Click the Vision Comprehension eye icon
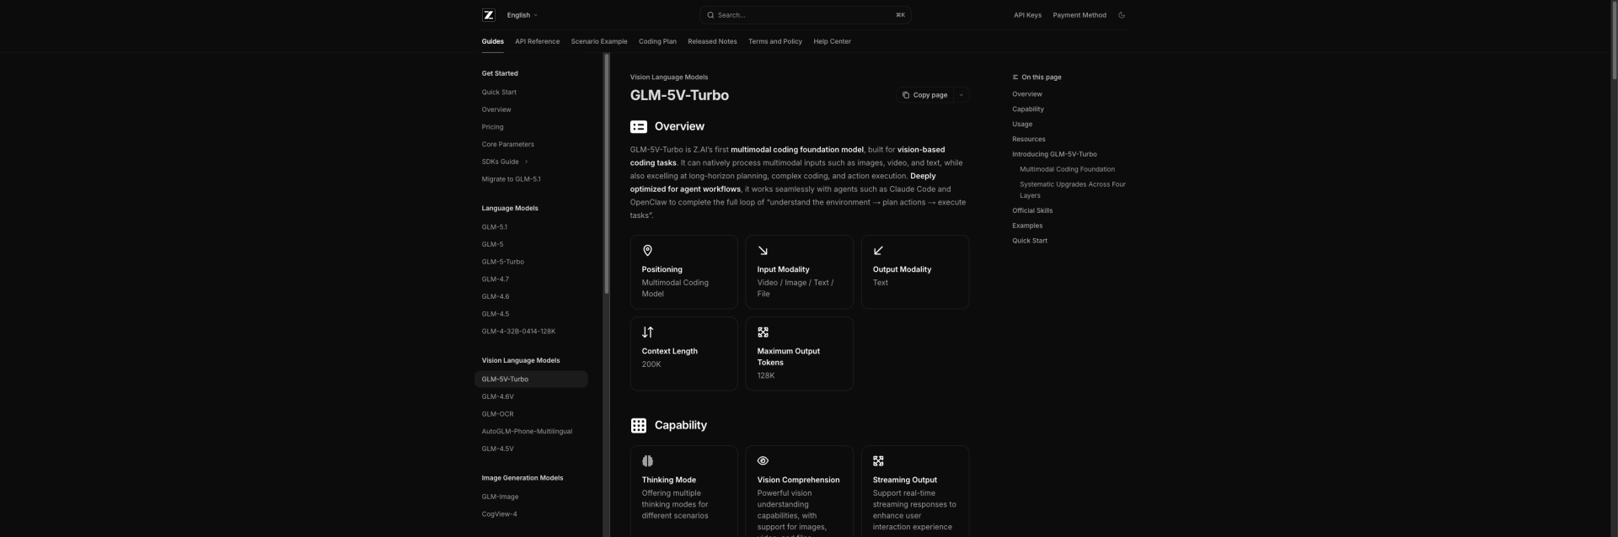 763,461
